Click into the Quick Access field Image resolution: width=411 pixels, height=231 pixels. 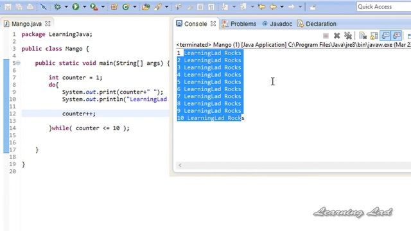(383, 6)
